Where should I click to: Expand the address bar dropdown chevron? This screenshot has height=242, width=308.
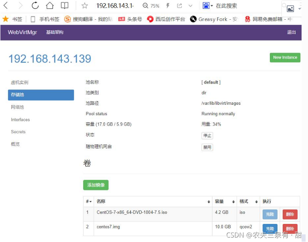coord(190,6)
